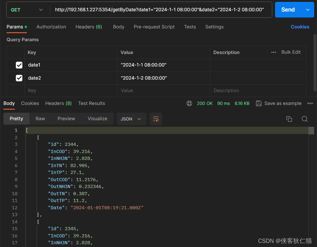Click the request URL field
This screenshot has height=247, width=317.
pyautogui.click(x=156, y=10)
